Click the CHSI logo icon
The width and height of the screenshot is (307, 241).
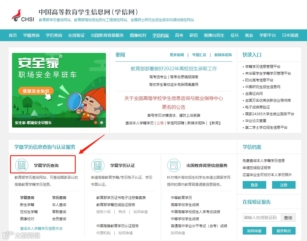(23, 16)
